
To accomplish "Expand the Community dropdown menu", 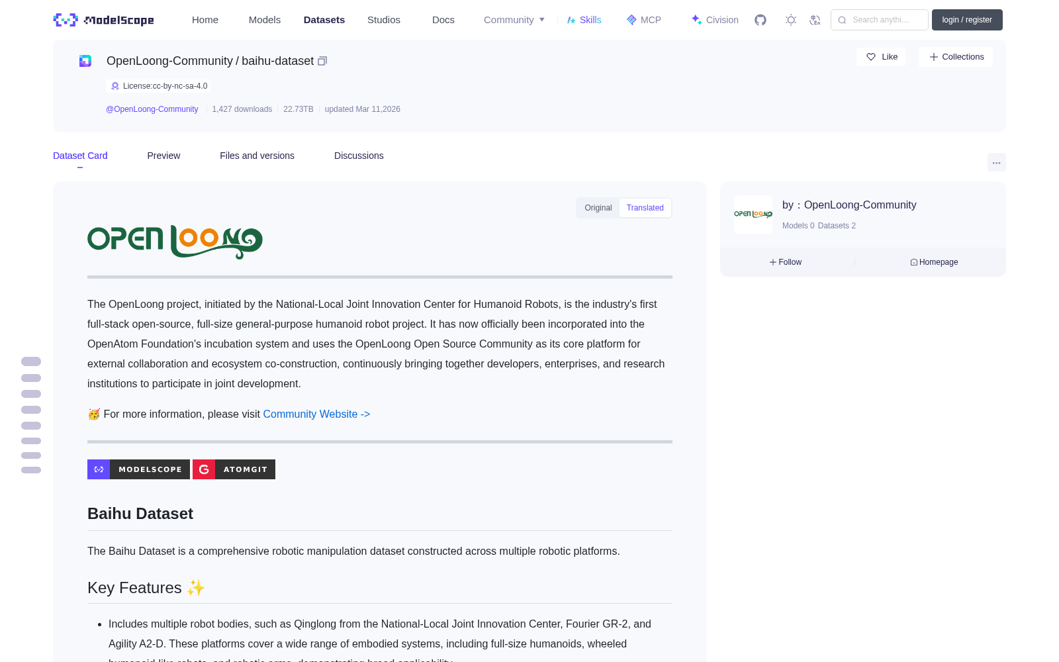I will (x=514, y=20).
